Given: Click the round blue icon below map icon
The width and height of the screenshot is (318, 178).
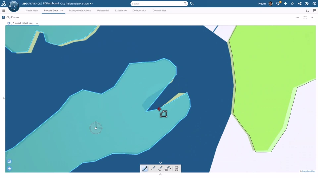Looking at the screenshot, I should tap(9, 168).
